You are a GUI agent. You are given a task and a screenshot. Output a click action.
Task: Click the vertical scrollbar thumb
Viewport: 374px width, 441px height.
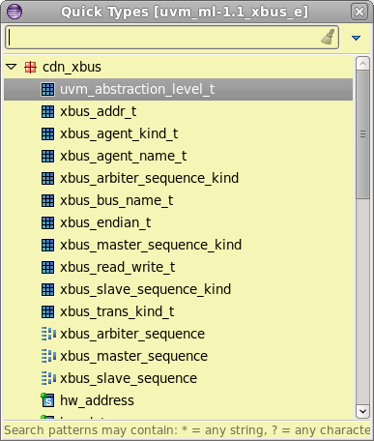click(362, 134)
